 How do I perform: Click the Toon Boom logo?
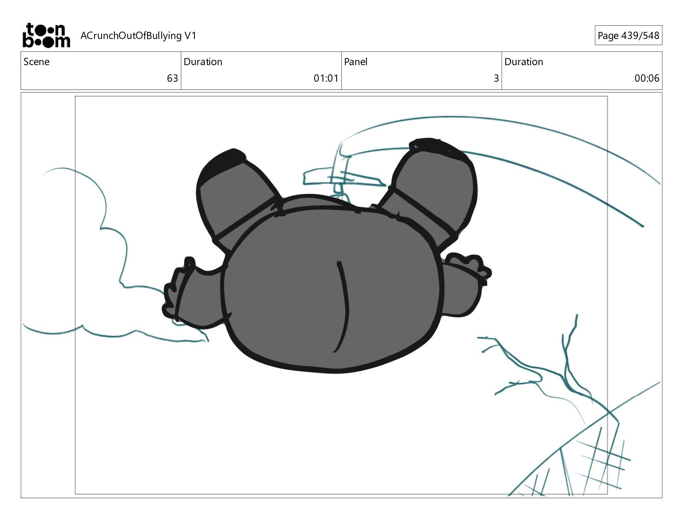(46, 35)
